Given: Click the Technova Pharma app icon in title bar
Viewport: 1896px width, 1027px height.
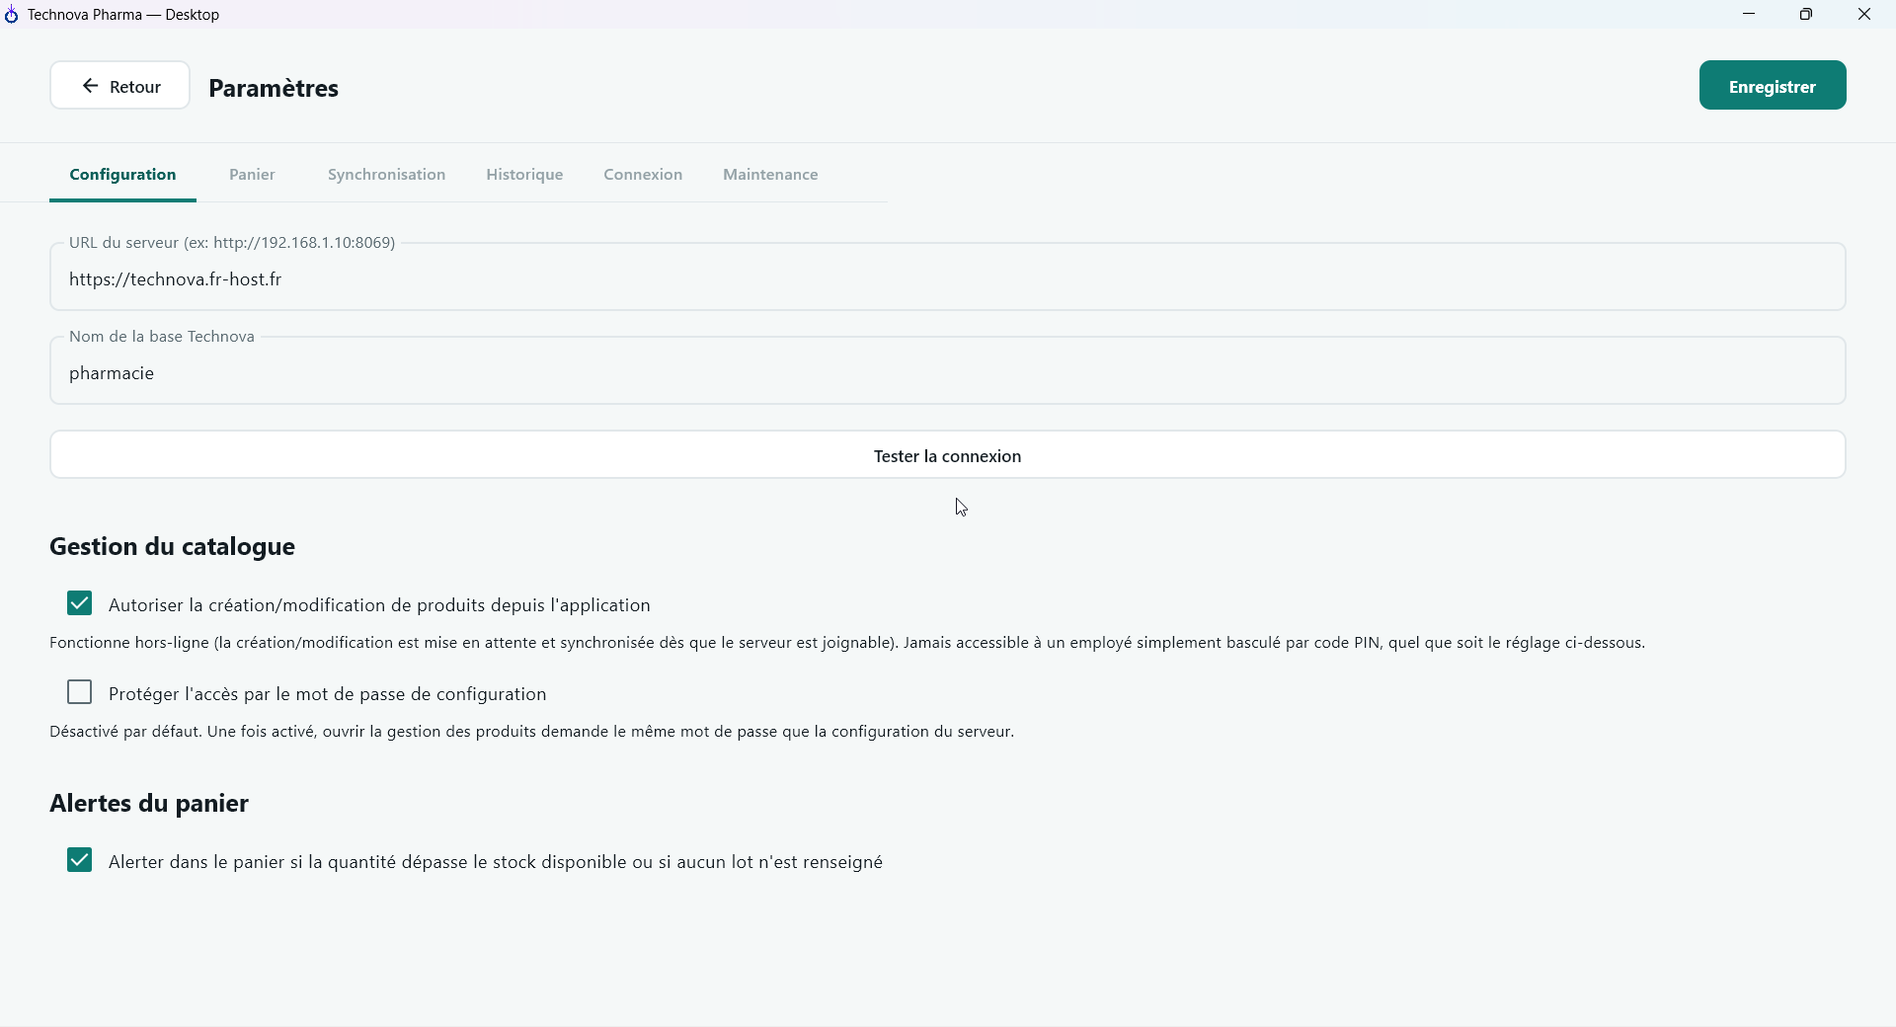Looking at the screenshot, I should 12,15.
